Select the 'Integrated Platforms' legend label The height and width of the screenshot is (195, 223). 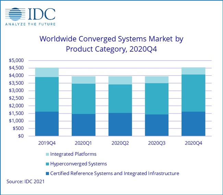click(73, 154)
